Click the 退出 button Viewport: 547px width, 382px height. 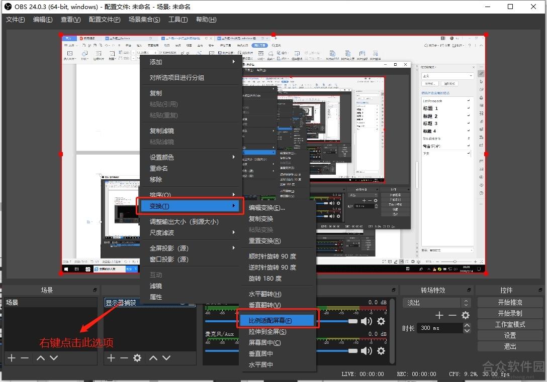coord(510,346)
